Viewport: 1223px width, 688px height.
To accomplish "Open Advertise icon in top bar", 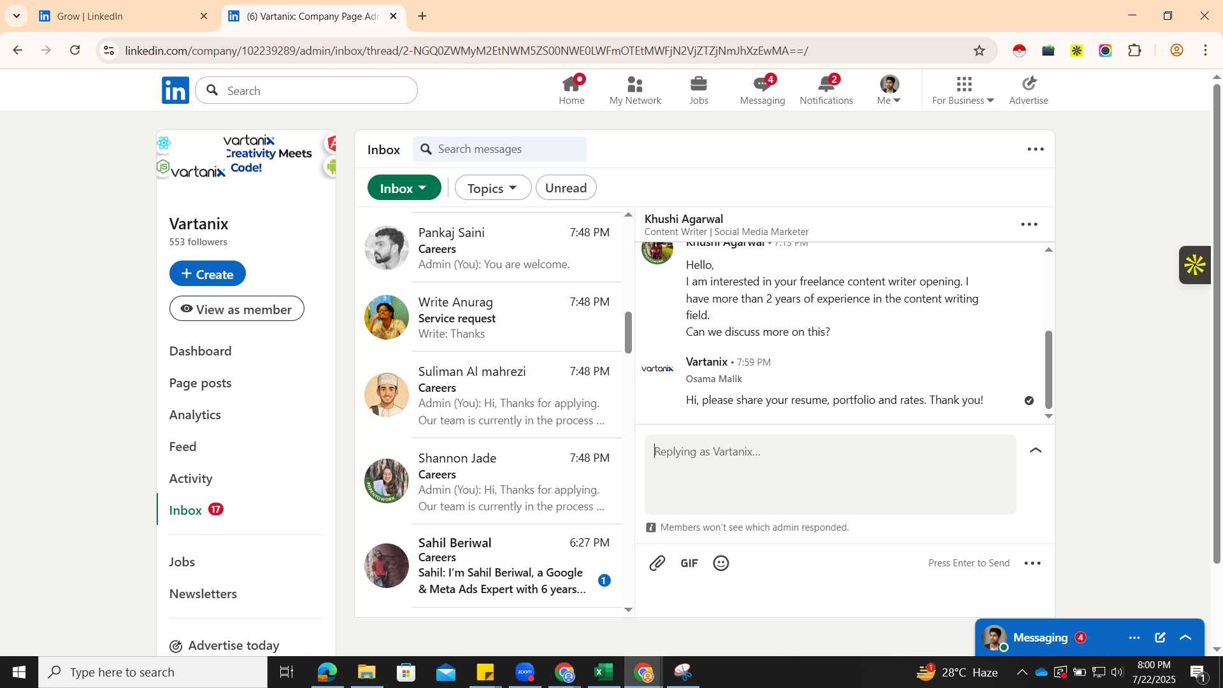I will (x=1029, y=90).
